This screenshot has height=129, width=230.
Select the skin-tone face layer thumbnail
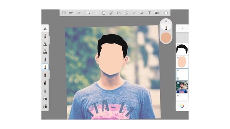182,62
